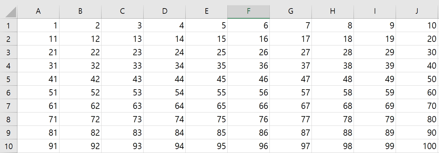439x153 pixels.
Task: Select row 7 header
Action: 9,106
